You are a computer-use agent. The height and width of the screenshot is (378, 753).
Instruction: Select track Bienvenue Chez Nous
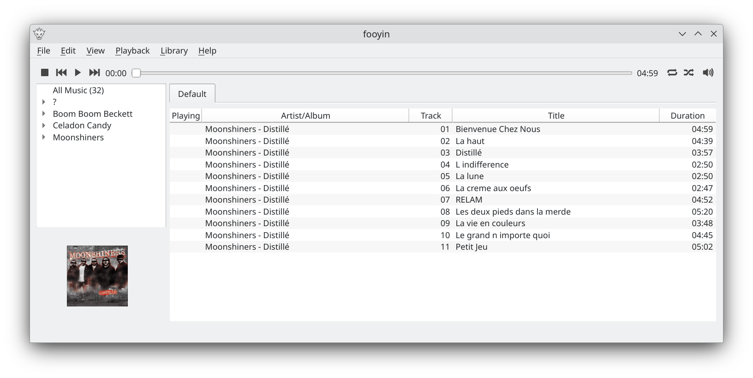point(498,129)
